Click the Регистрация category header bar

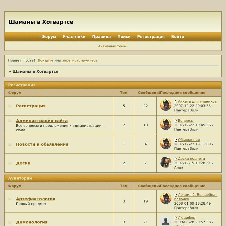(x=113, y=85)
